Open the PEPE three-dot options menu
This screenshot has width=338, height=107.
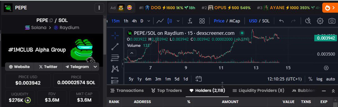point(99,8)
